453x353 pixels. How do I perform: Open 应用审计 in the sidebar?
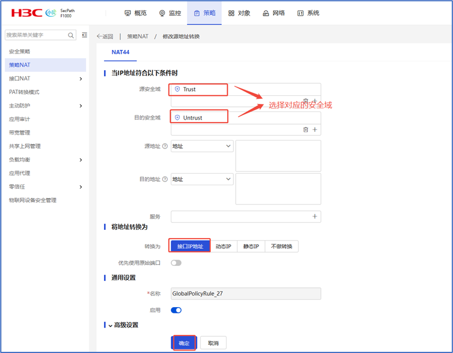tap(19, 119)
